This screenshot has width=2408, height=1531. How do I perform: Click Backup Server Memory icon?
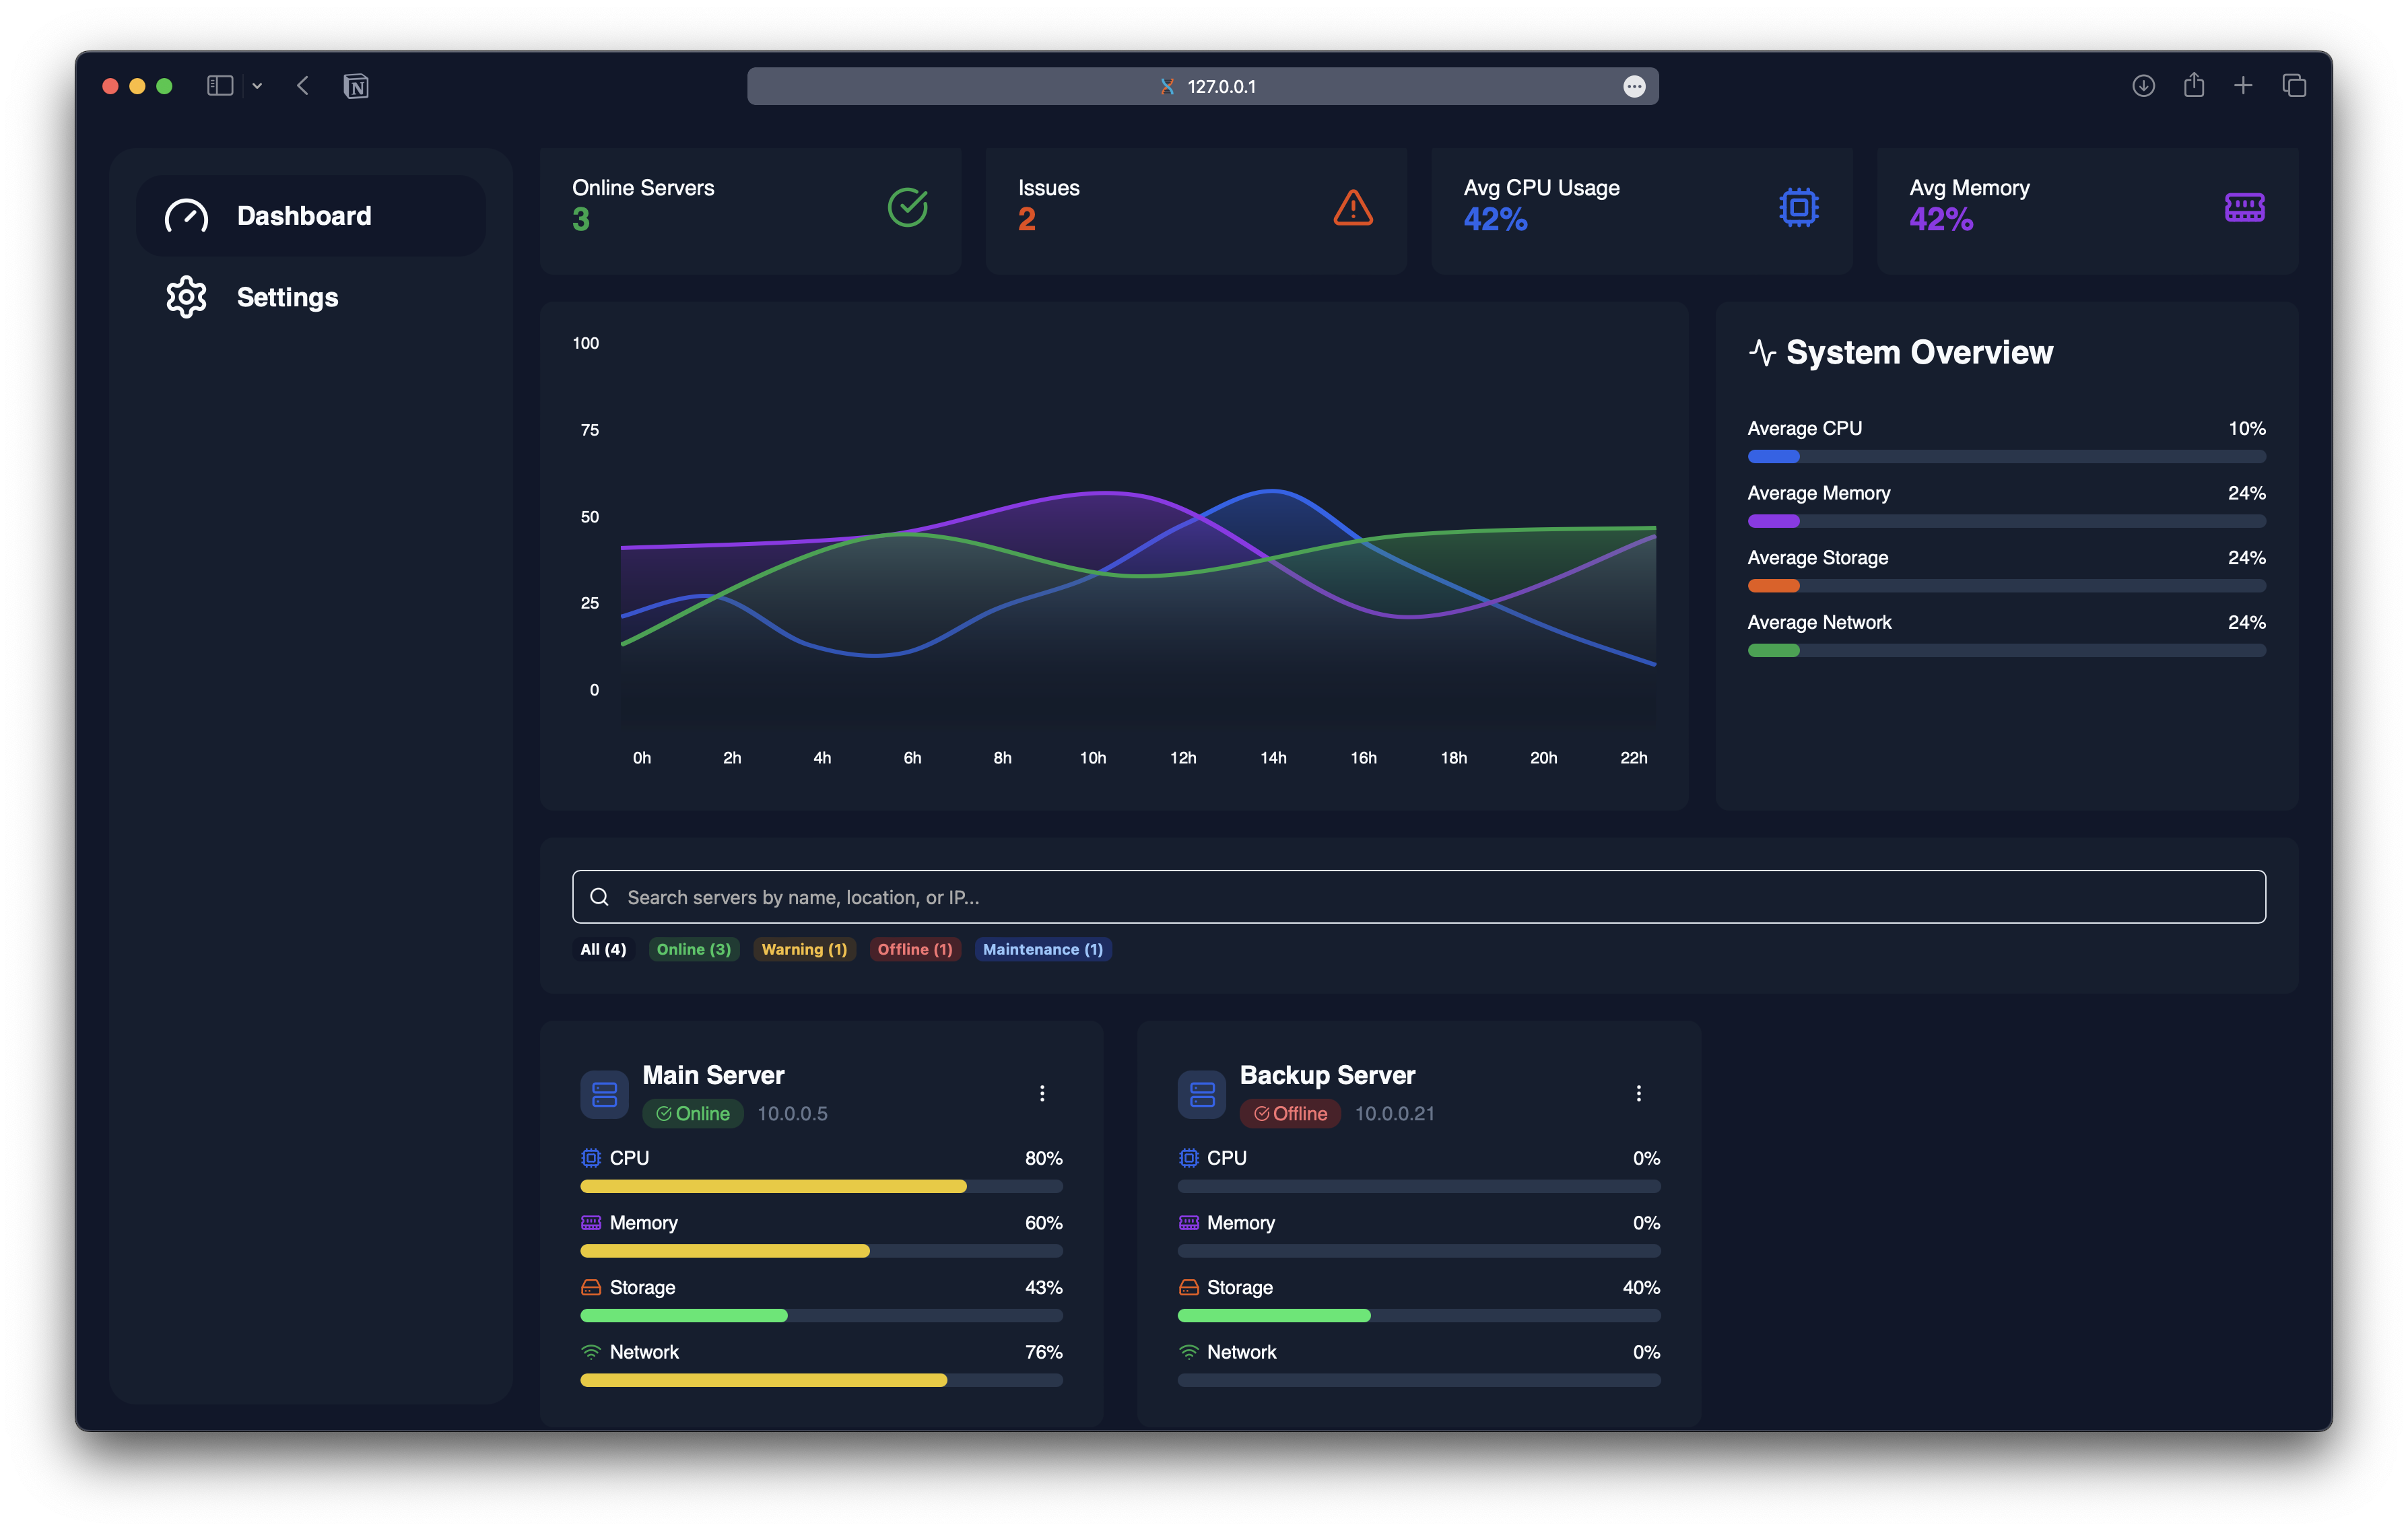1188,1222
